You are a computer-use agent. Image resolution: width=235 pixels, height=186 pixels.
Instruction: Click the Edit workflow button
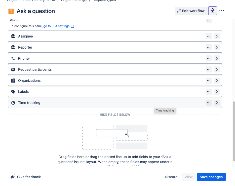click(x=191, y=11)
